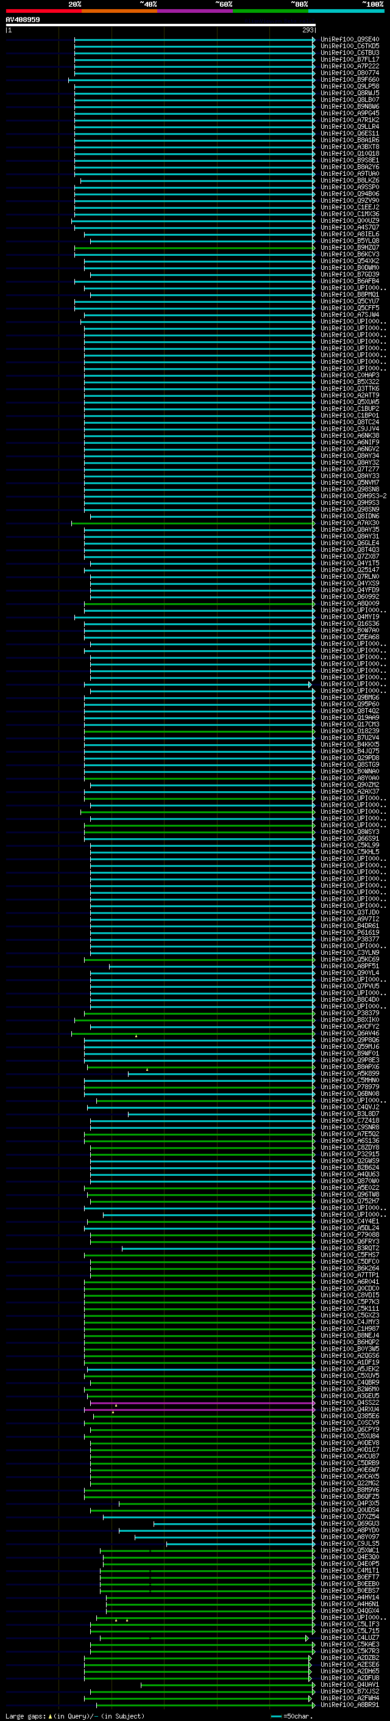Image resolution: width=390 pixels, height=1721 pixels.
Task: Select the UniRef100_P79088 label
Action: point(350,1234)
